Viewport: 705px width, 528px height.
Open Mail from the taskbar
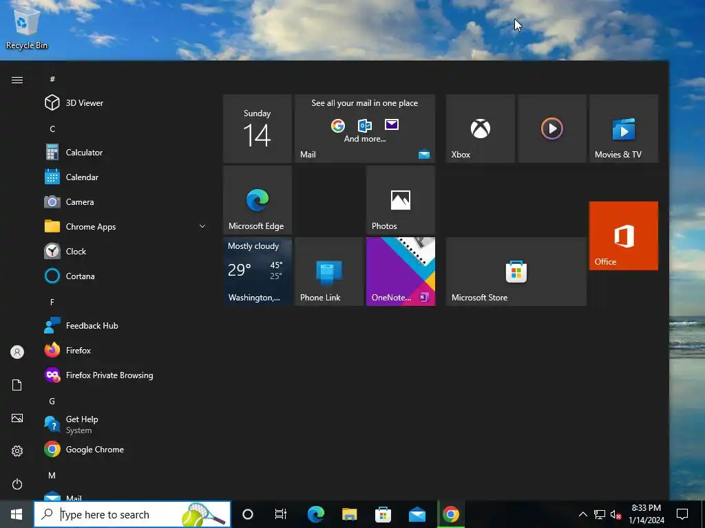click(x=417, y=514)
